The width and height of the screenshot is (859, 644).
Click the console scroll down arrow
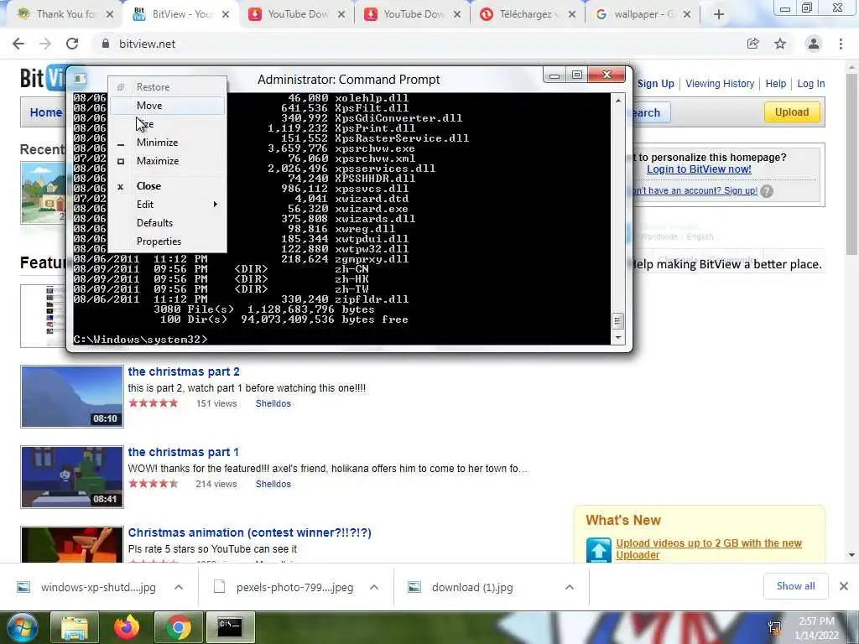[x=618, y=337]
